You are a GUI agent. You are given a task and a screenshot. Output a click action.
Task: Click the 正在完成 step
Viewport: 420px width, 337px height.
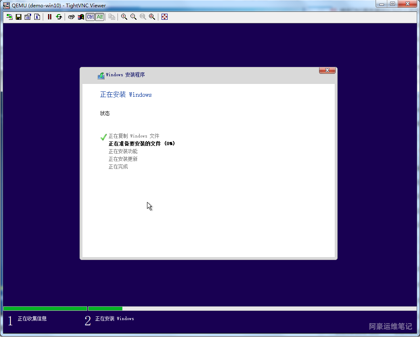tap(118, 167)
